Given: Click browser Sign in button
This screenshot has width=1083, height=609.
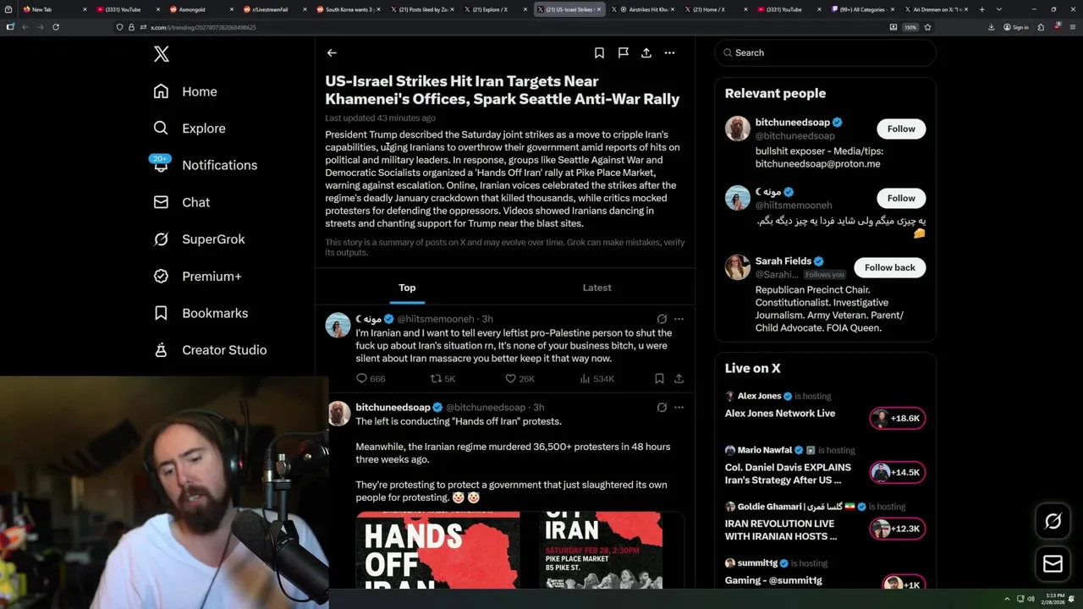Looking at the screenshot, I should tap(1016, 27).
